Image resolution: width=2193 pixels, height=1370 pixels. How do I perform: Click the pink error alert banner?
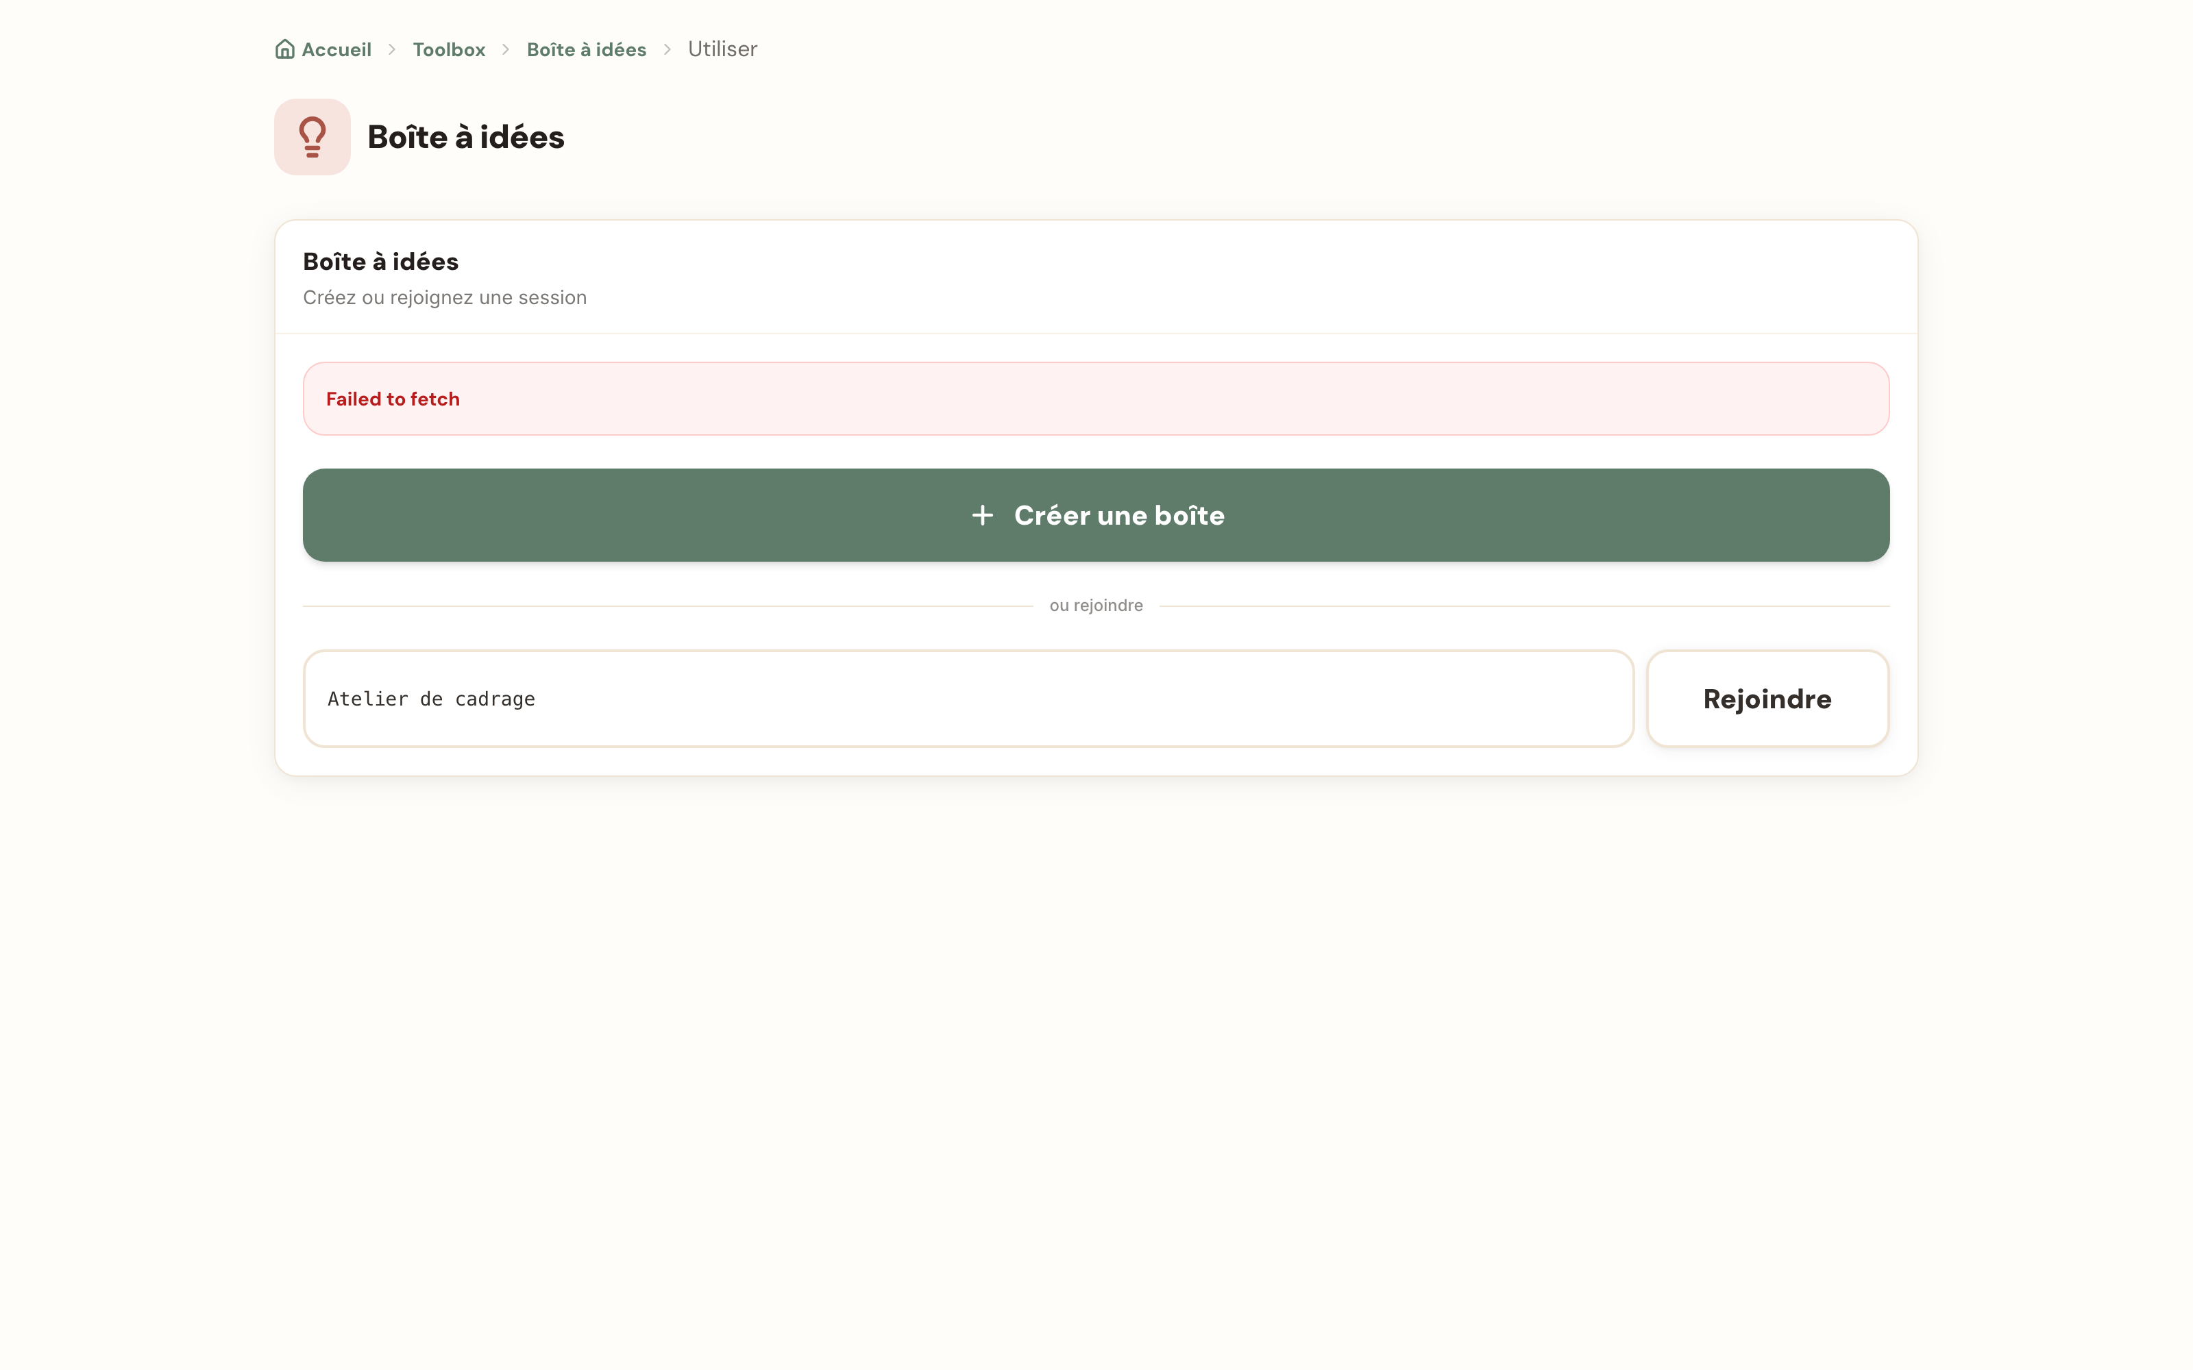[1096, 399]
